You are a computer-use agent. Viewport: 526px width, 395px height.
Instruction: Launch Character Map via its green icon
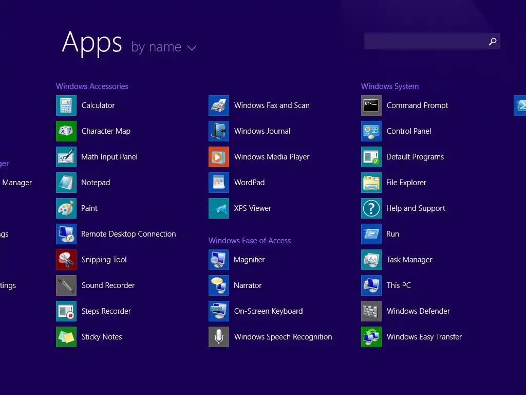66,131
